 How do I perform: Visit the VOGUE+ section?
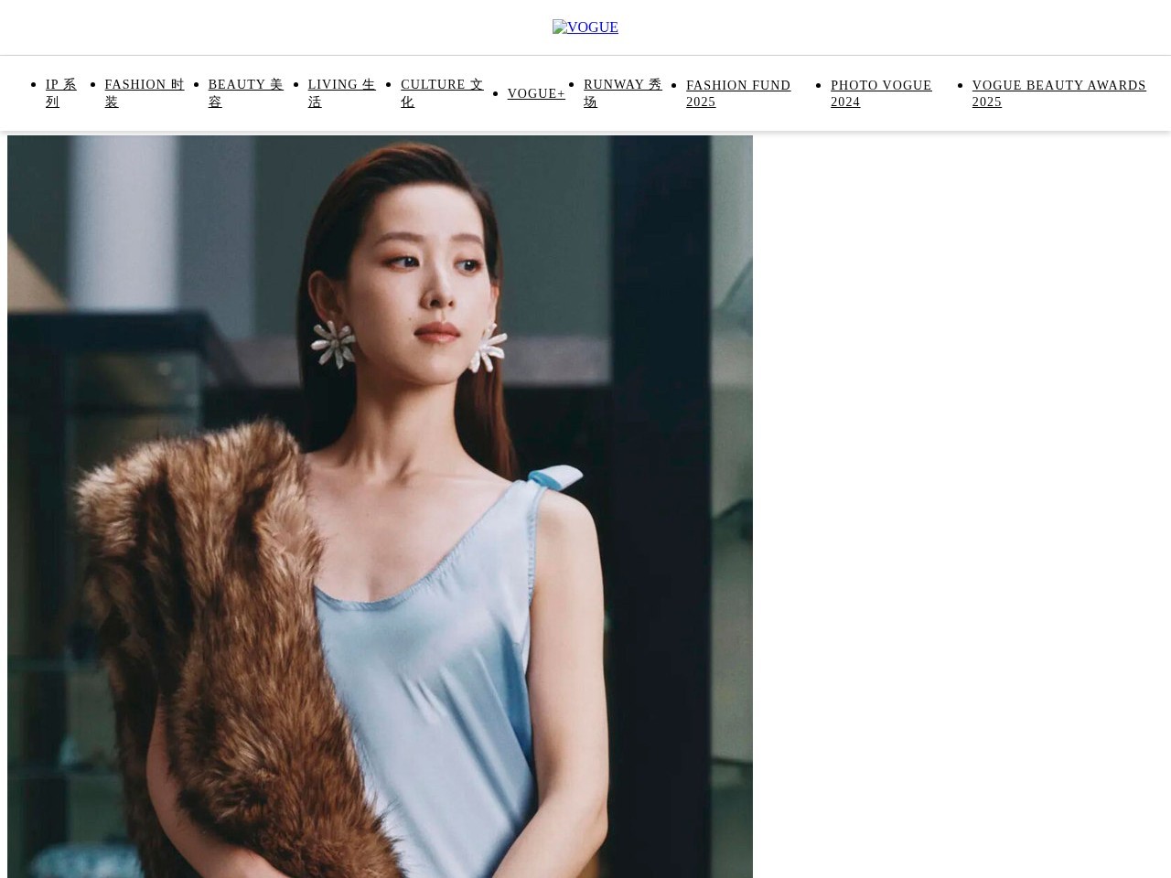click(536, 93)
